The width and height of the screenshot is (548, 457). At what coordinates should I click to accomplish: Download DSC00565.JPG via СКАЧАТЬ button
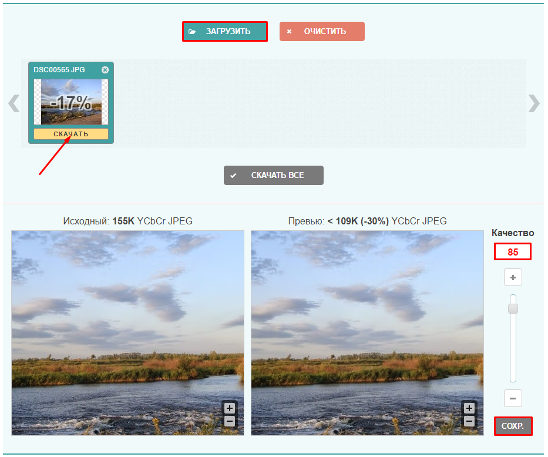coord(71,134)
